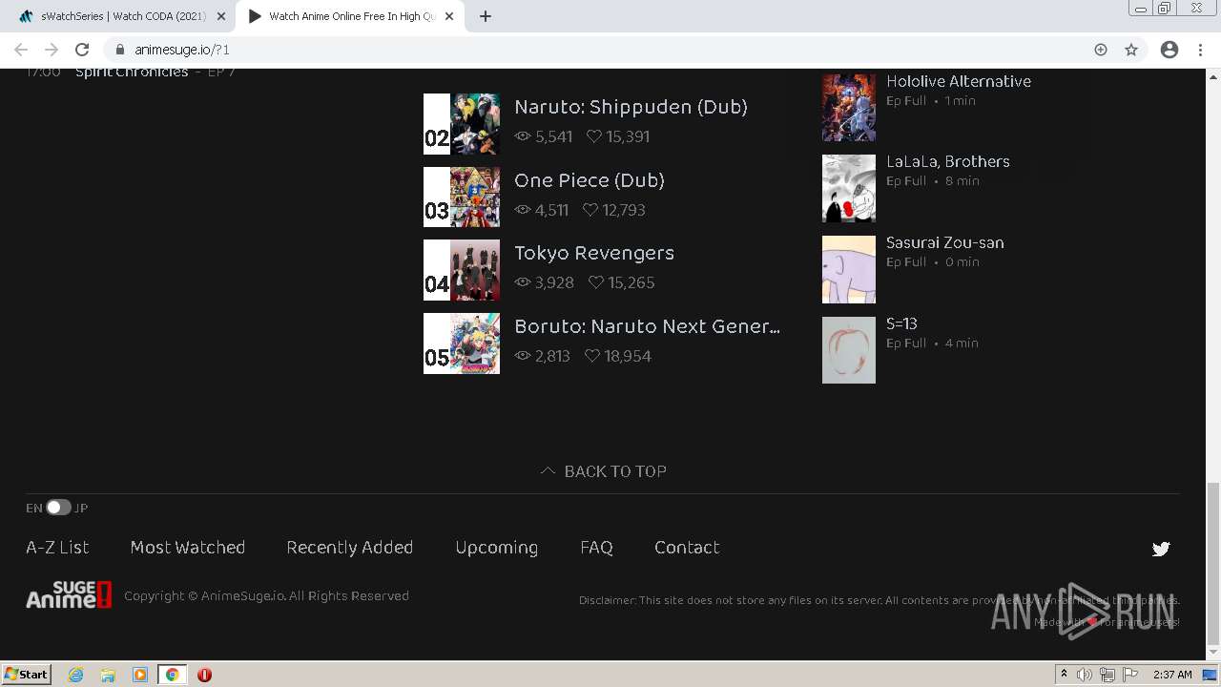The width and height of the screenshot is (1221, 687).
Task: Open Naruto: Shippuden (Dub) title
Action: point(631,107)
